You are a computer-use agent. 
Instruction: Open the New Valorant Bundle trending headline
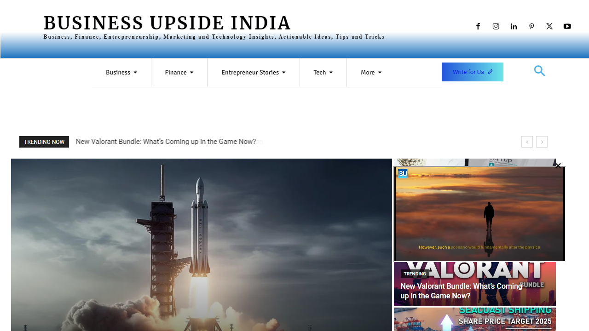point(166,142)
